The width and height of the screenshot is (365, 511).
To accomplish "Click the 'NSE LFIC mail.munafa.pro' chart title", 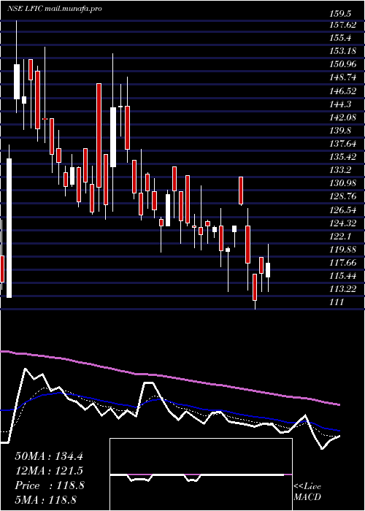I will (55, 8).
